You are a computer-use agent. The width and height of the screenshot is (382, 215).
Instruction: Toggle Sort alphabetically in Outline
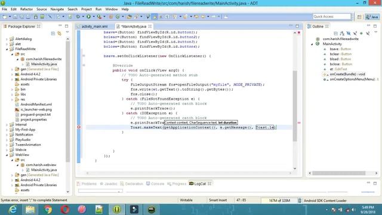click(342, 33)
